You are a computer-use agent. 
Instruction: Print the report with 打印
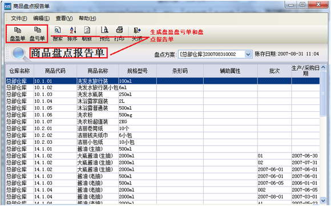pyautogui.click(x=119, y=34)
